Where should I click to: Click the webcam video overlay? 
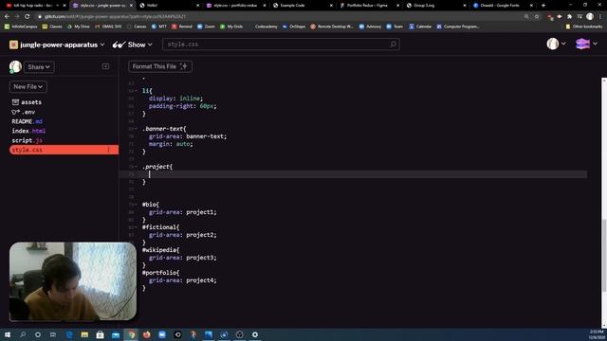coord(73,281)
